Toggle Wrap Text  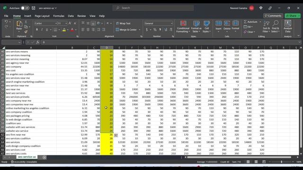point(123,23)
